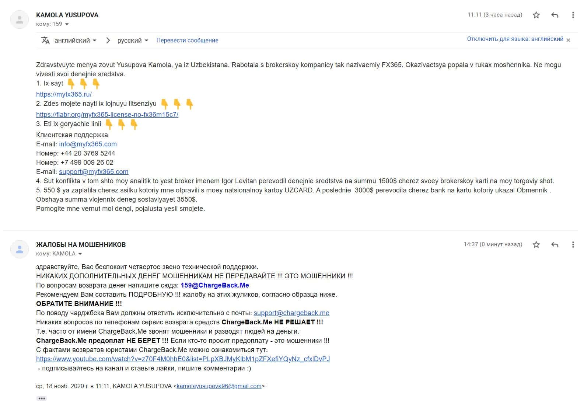Click the info@myfx365.com email address

click(x=88, y=144)
